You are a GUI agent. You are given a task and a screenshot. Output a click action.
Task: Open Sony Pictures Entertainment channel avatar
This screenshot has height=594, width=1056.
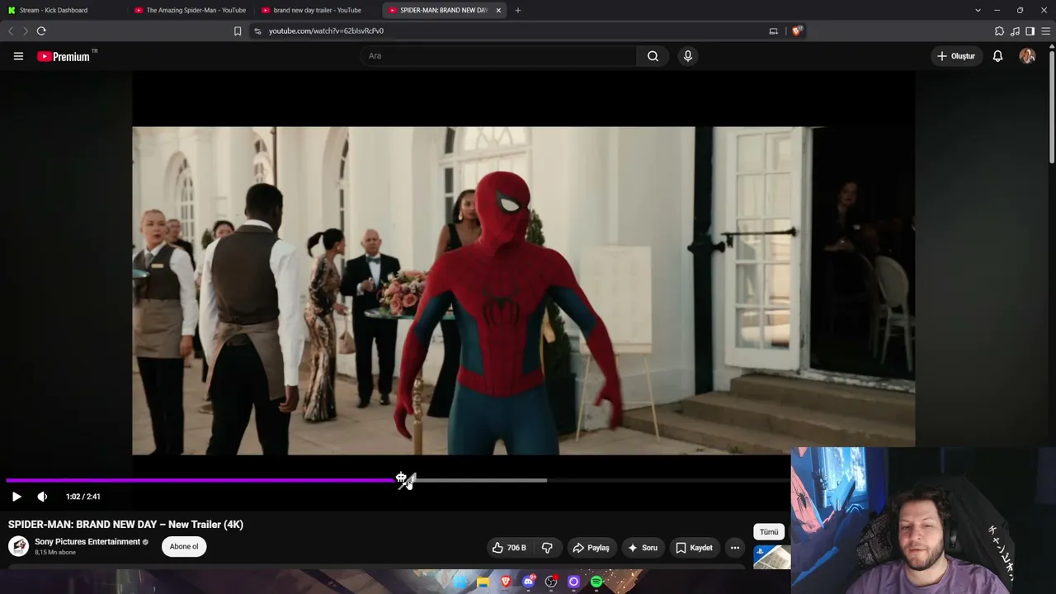coord(18,546)
